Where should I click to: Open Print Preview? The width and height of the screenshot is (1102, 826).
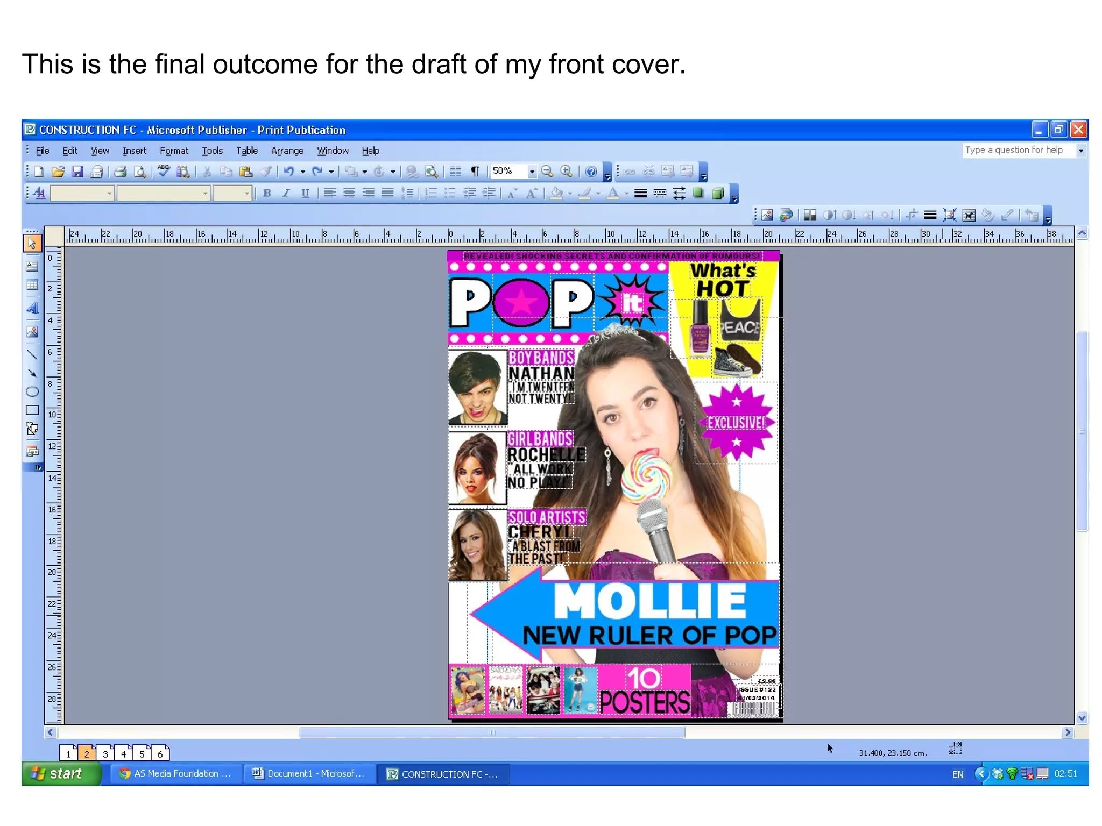point(140,172)
